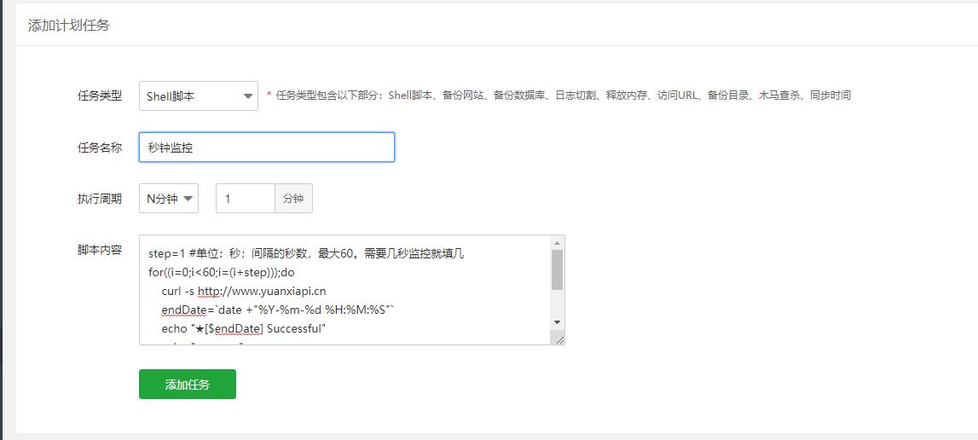Click the script box scroll-down arrow
Viewport: 978px width, 440px height.
point(557,322)
